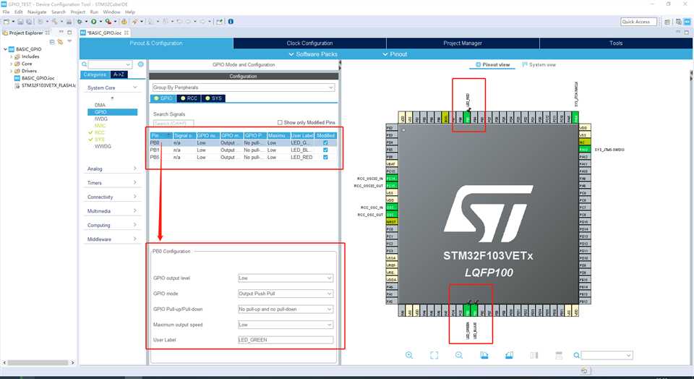Click the external tools run icon
This screenshot has width=694, height=379.
[x=108, y=21]
